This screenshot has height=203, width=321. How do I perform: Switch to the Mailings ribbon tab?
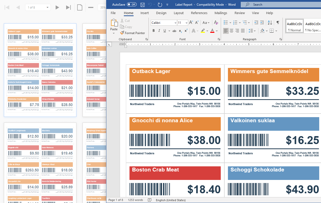tap(221, 13)
